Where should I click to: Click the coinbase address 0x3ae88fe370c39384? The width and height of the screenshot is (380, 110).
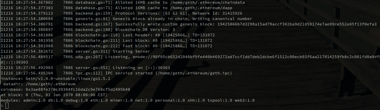click(x=78, y=89)
